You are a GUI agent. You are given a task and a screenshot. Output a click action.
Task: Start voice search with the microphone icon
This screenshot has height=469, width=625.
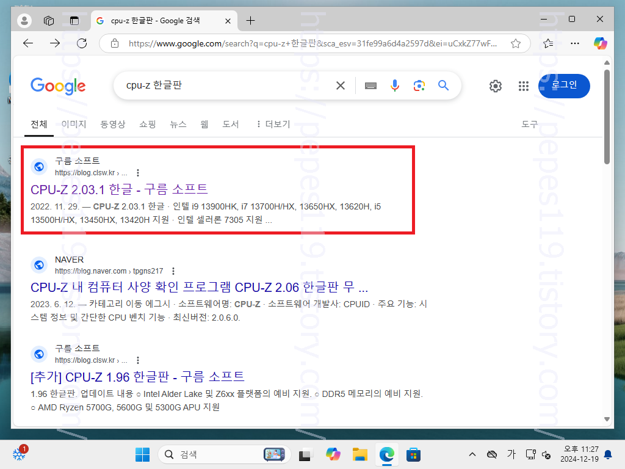(395, 85)
